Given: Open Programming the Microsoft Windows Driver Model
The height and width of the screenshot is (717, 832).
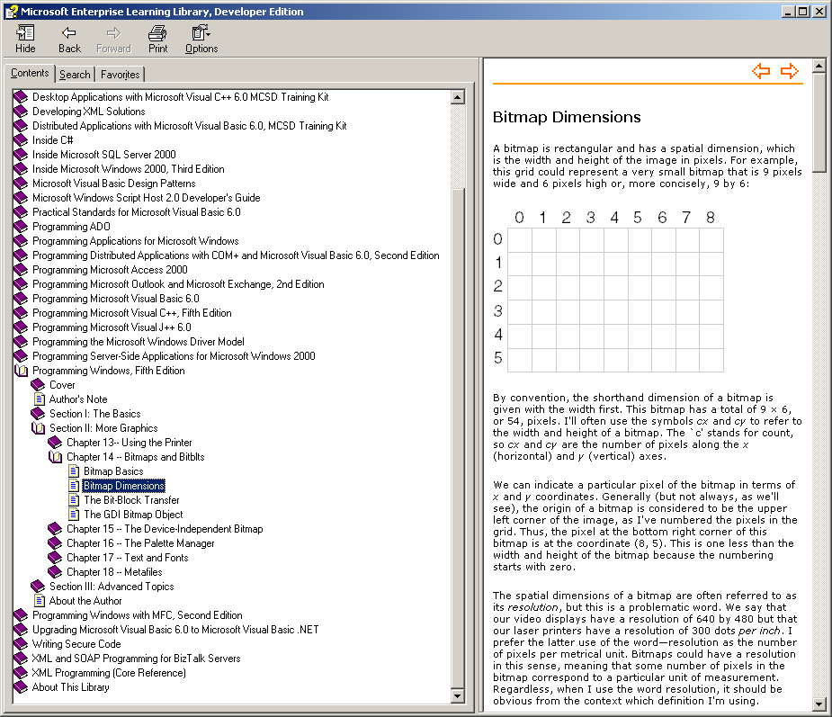Looking at the screenshot, I should (139, 342).
